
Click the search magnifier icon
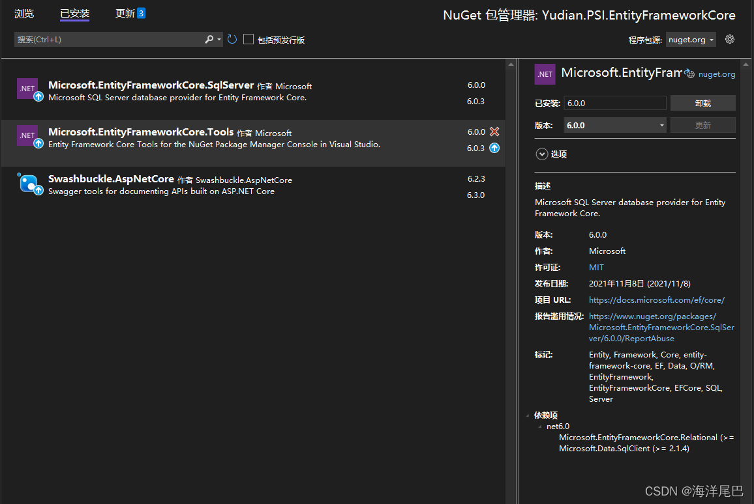(209, 39)
